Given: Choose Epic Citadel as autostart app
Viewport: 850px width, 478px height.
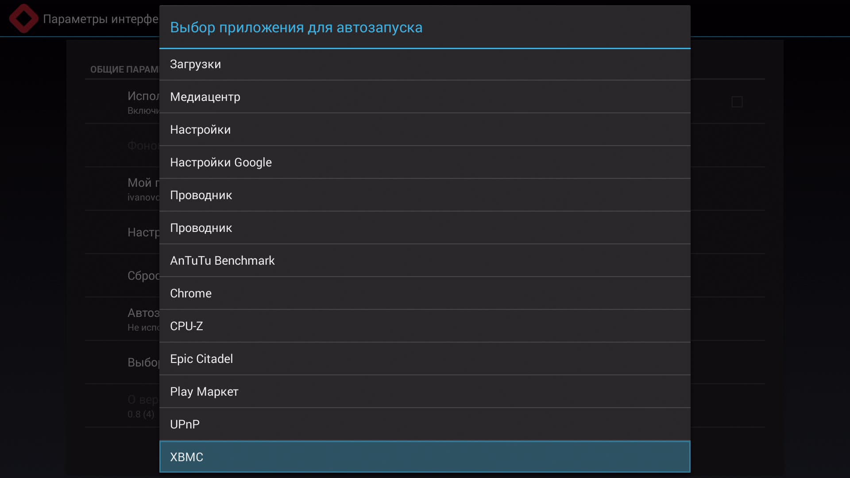Looking at the screenshot, I should [424, 359].
